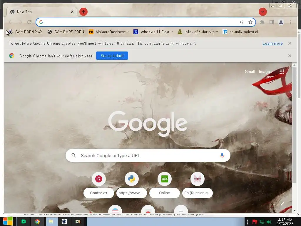Image resolution: width=301 pixels, height=226 pixels.
Task: Click the Learn more link
Action: [x=272, y=44]
